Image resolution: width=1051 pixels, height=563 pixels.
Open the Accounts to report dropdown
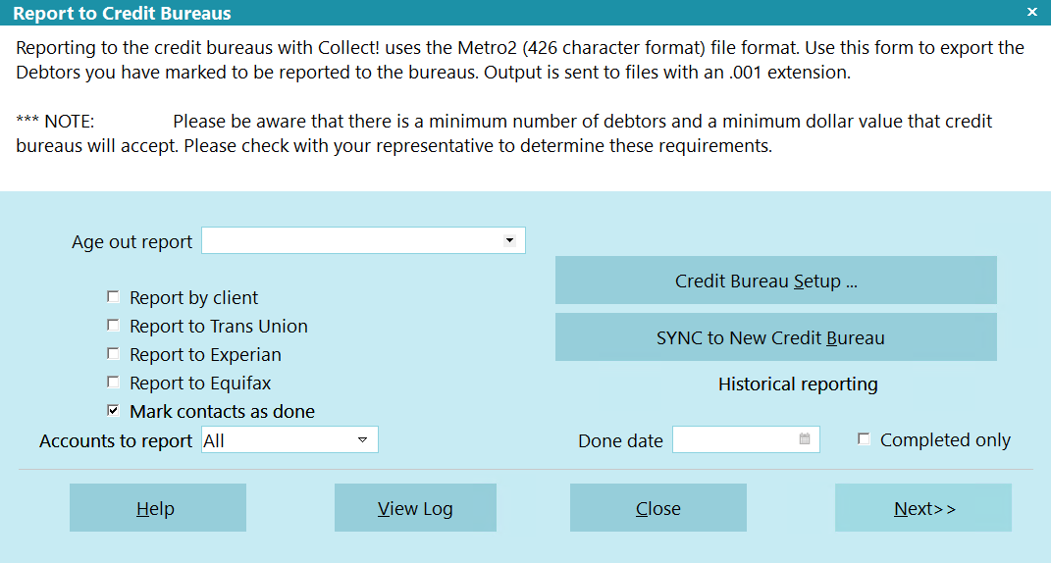[x=362, y=440]
